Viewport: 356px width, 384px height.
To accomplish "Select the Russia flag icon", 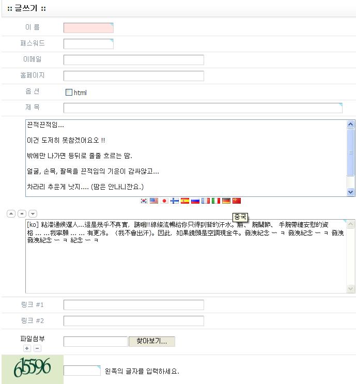I will pyautogui.click(x=195, y=201).
